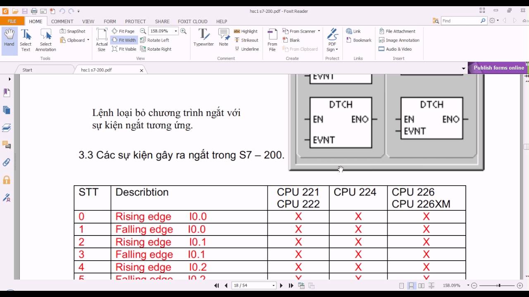Toggle Fit Width view mode
The width and height of the screenshot is (529, 297).
point(124,40)
